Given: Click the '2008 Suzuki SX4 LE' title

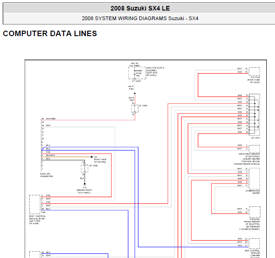Looking at the screenshot, I should (x=140, y=8).
